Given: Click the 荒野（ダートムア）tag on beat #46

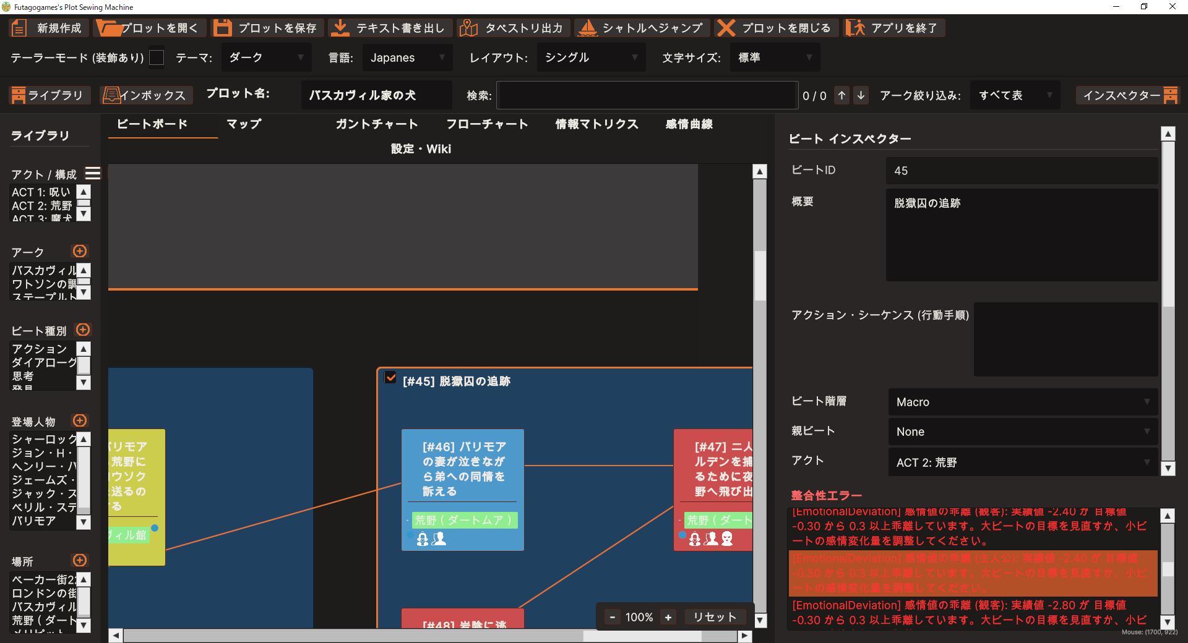Looking at the screenshot, I should 463,520.
